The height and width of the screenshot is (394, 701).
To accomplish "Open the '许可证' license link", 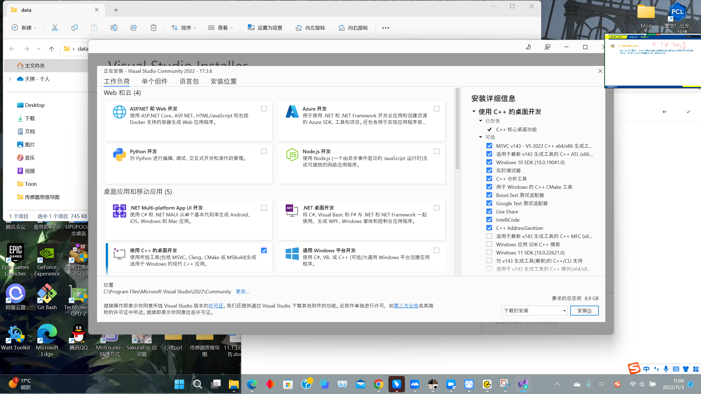I will pos(216,306).
